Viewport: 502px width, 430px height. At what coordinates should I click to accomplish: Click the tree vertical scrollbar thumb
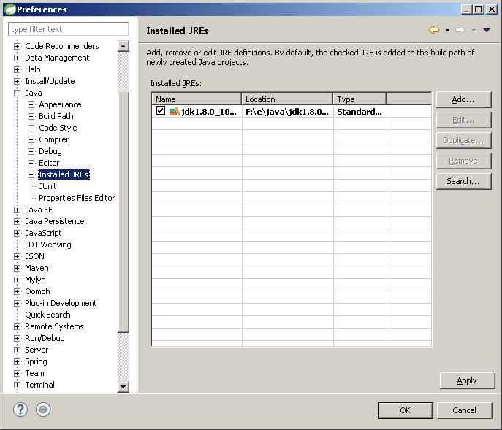click(x=123, y=212)
